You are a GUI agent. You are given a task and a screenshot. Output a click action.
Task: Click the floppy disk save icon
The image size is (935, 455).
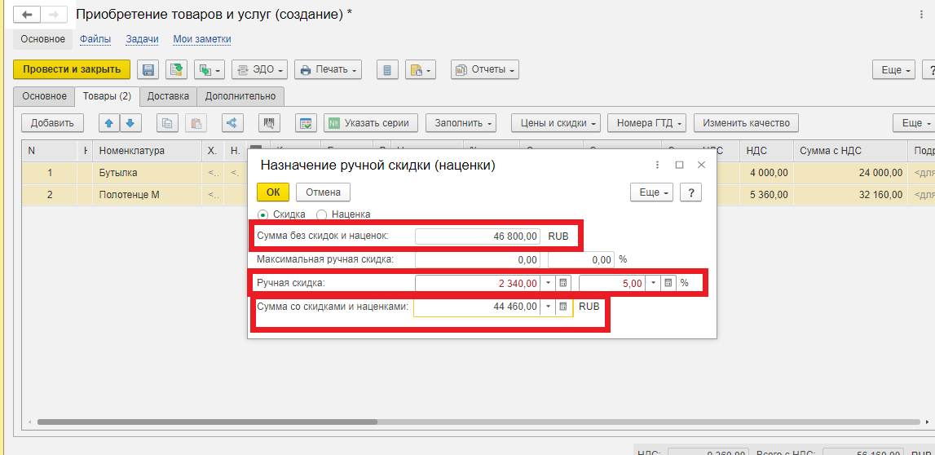pyautogui.click(x=147, y=70)
